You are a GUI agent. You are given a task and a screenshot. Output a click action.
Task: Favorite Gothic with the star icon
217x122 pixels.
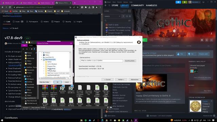(x=211, y=40)
